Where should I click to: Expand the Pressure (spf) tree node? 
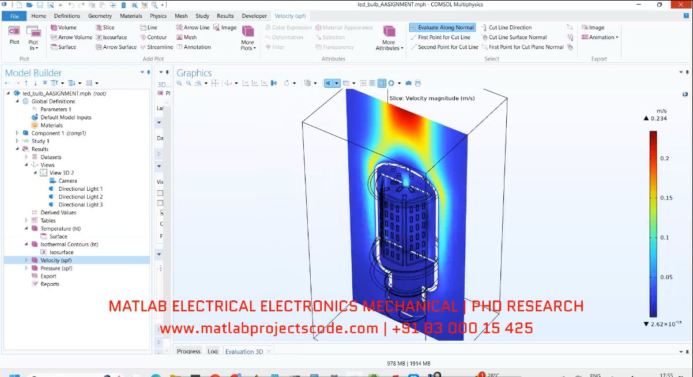click(26, 269)
